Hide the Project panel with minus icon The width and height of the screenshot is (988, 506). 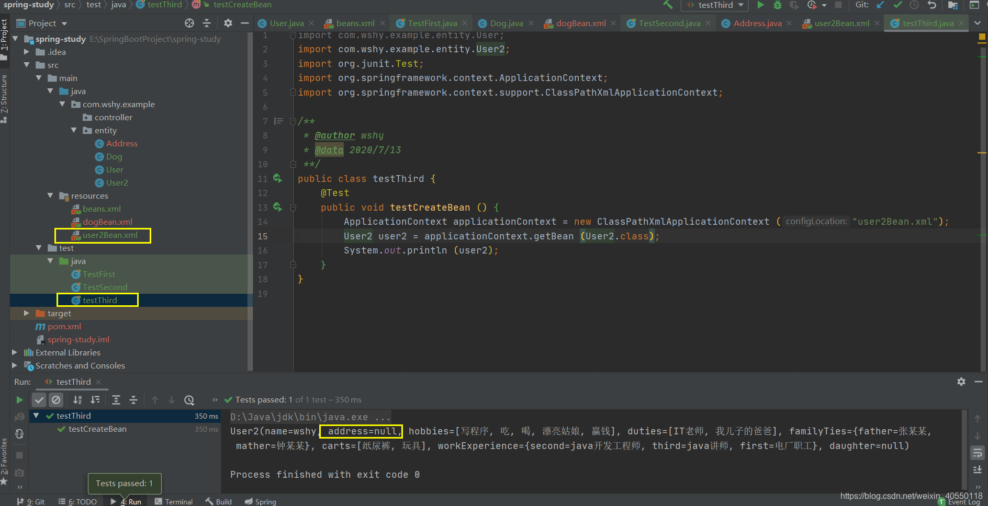(x=244, y=23)
